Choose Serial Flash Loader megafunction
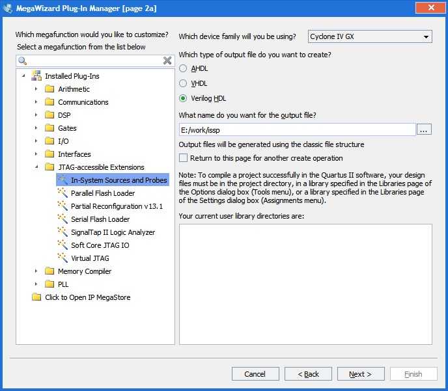Image resolution: width=448 pixels, height=391 pixels. [x=100, y=219]
